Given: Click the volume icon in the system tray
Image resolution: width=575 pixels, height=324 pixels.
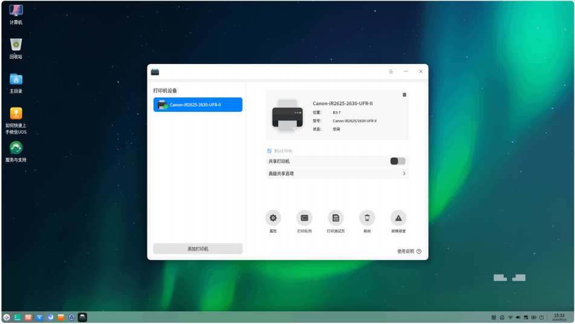Looking at the screenshot, I should (518, 317).
